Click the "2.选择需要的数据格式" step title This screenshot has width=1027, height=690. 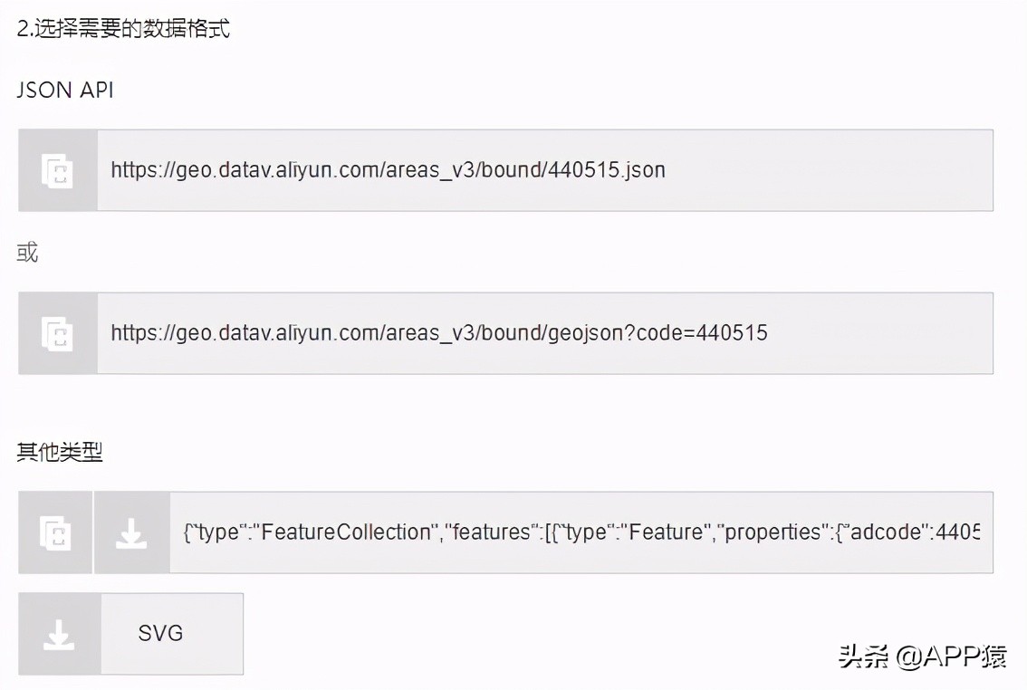tap(123, 28)
